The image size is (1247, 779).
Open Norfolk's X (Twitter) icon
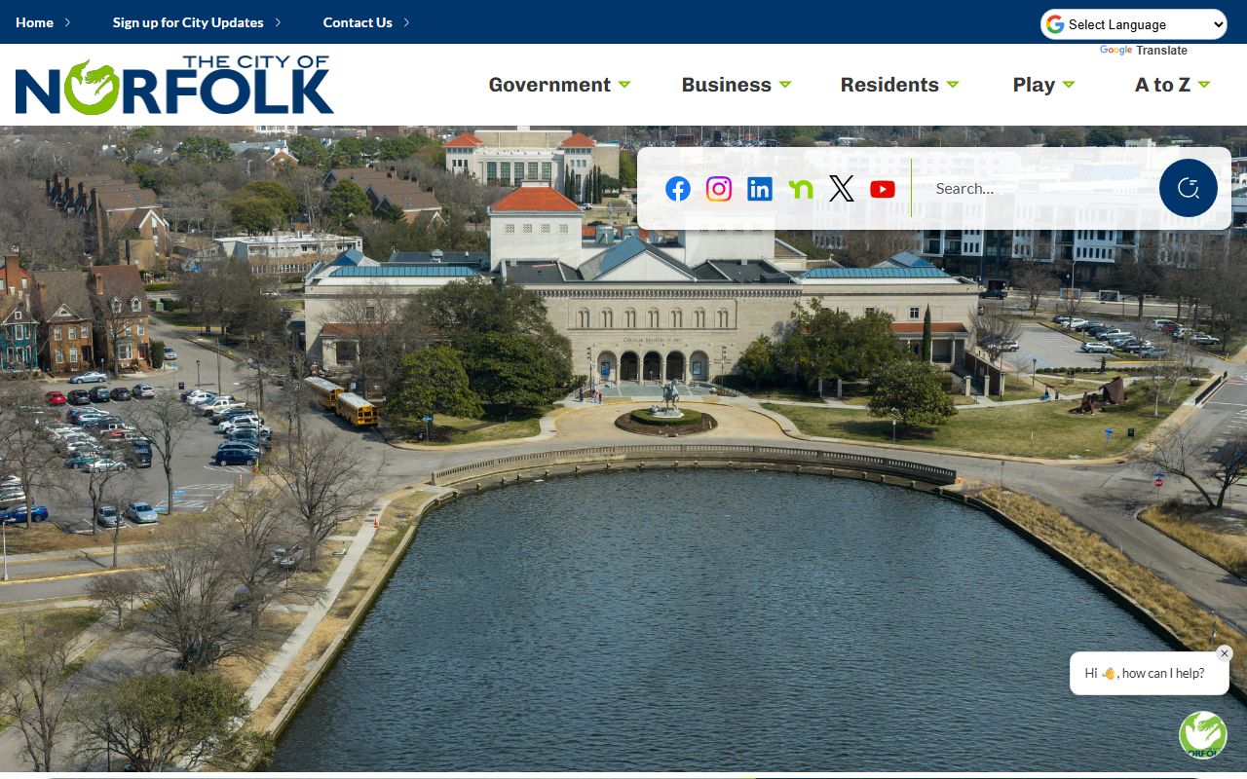[x=842, y=189]
